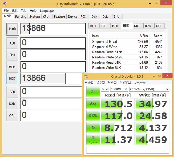Open the MEM results sub-tab
Viewport: 174px width, 157px height.
[115, 26]
